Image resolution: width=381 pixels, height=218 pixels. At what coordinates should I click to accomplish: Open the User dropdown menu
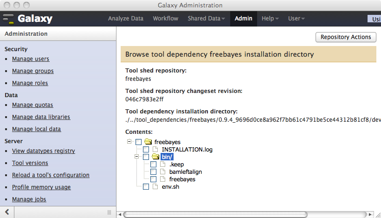[x=296, y=19]
